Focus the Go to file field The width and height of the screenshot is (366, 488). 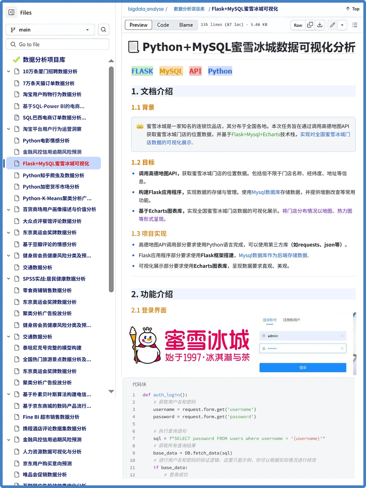pyautogui.click(x=58, y=44)
